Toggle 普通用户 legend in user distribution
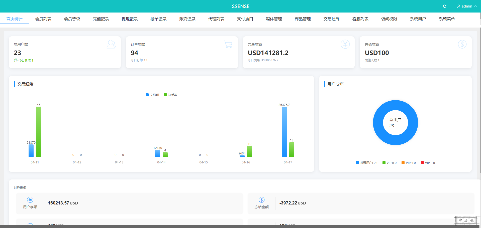481x228 pixels. point(366,163)
